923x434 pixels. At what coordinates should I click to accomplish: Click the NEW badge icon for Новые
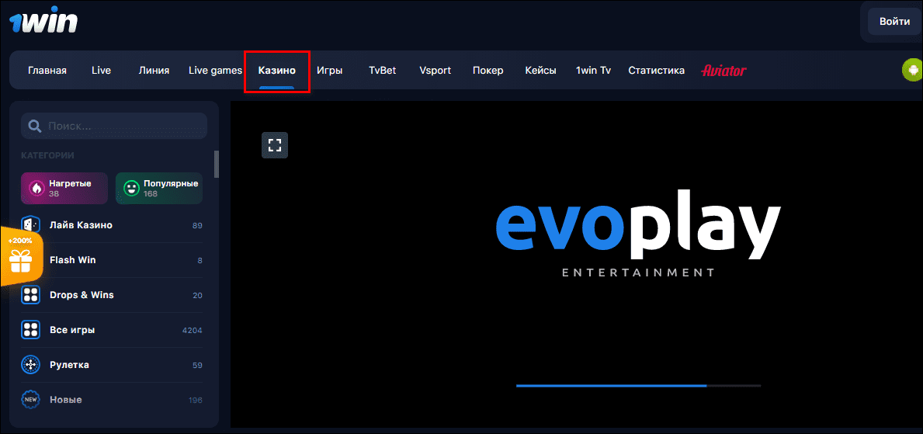point(30,400)
